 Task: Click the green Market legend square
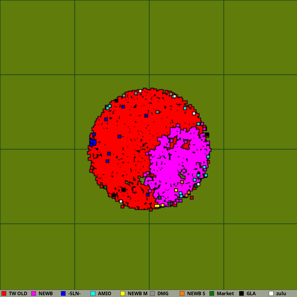click(212, 293)
